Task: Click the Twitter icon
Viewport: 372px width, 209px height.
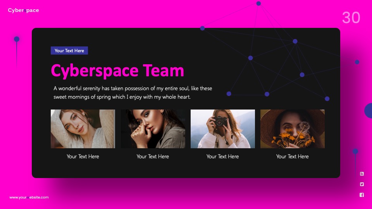Action: (x=362, y=184)
